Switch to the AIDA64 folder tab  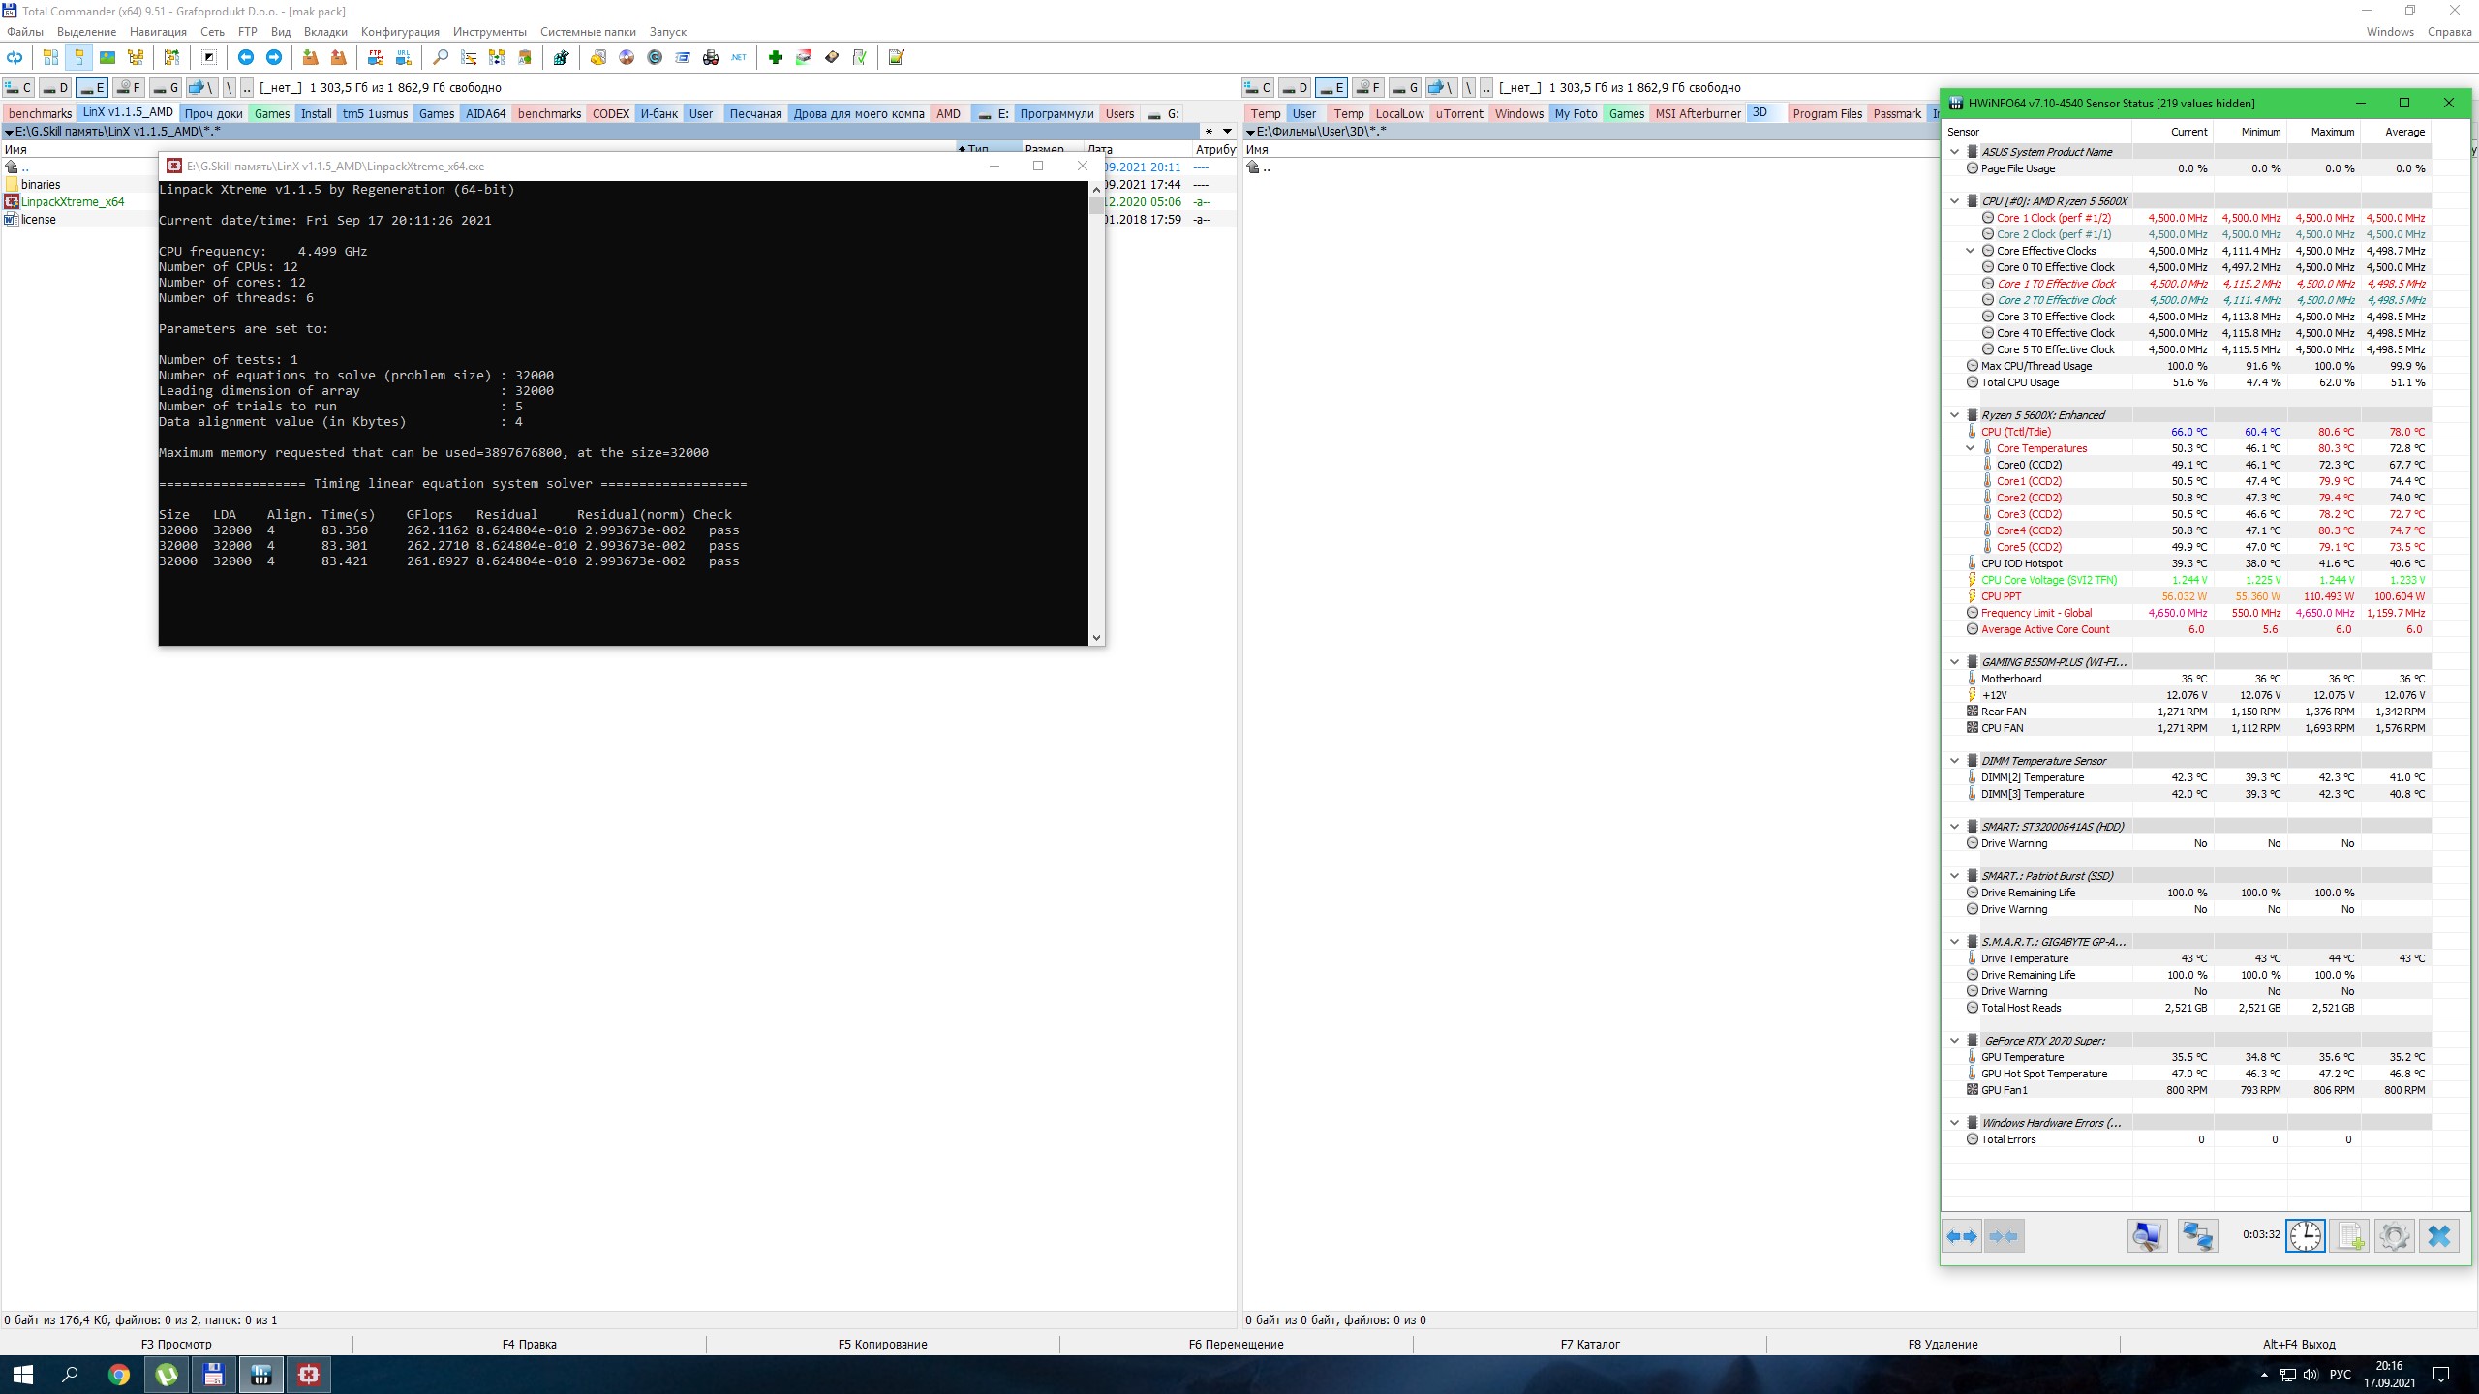tap(485, 113)
